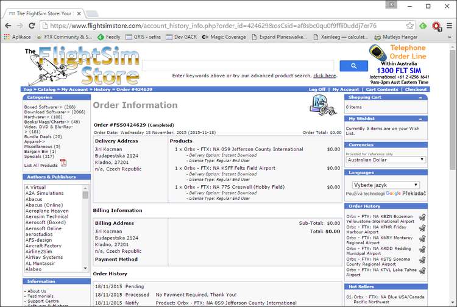Open the green extension icon in the toolbar
Screen dimensions: 457x307
[423, 26]
